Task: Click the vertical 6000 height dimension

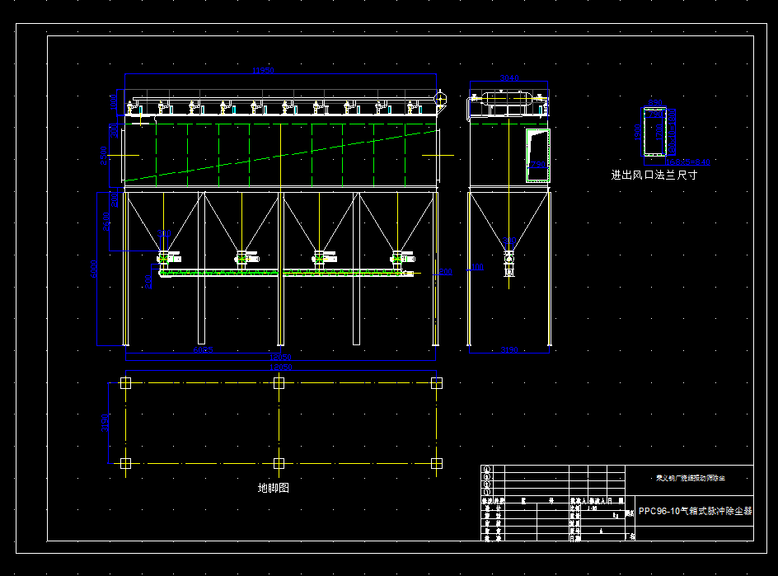Action: click(94, 269)
